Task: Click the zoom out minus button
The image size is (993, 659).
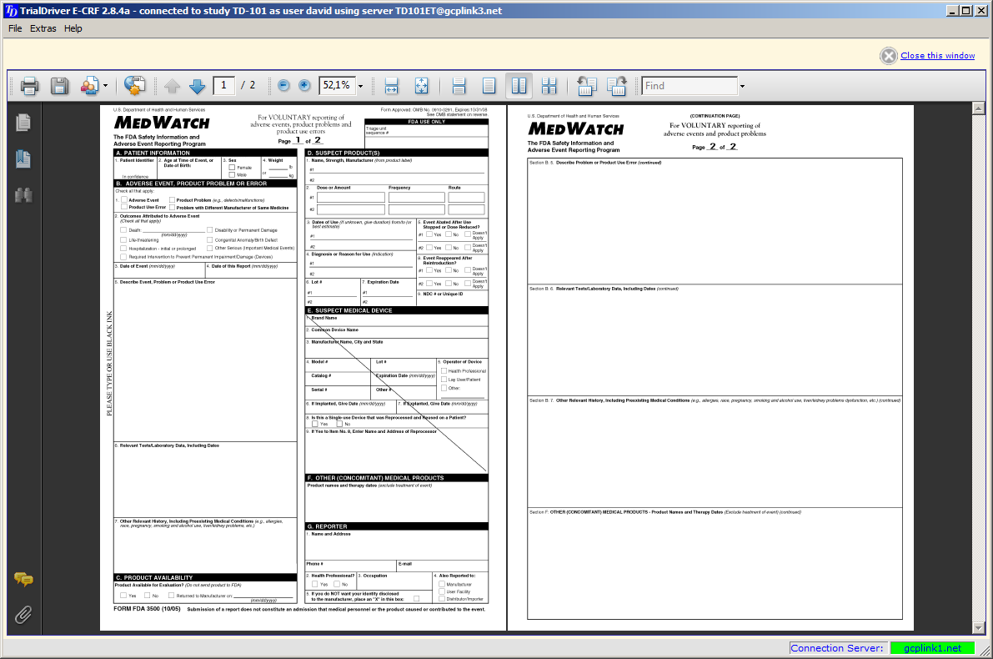Action: [283, 86]
